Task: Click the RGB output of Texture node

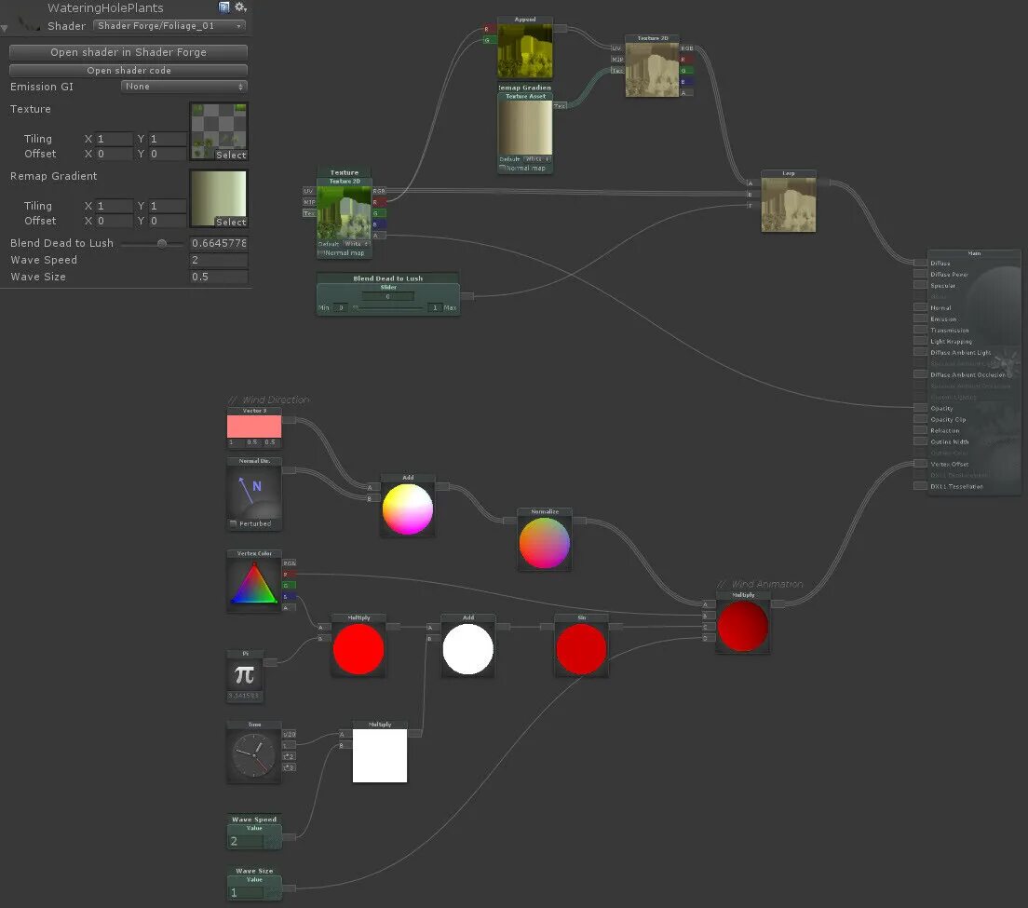Action: (379, 192)
